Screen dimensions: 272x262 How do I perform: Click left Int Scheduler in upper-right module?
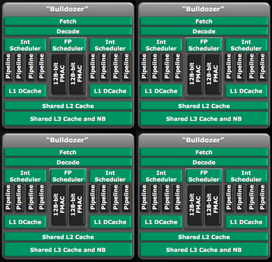(161, 45)
